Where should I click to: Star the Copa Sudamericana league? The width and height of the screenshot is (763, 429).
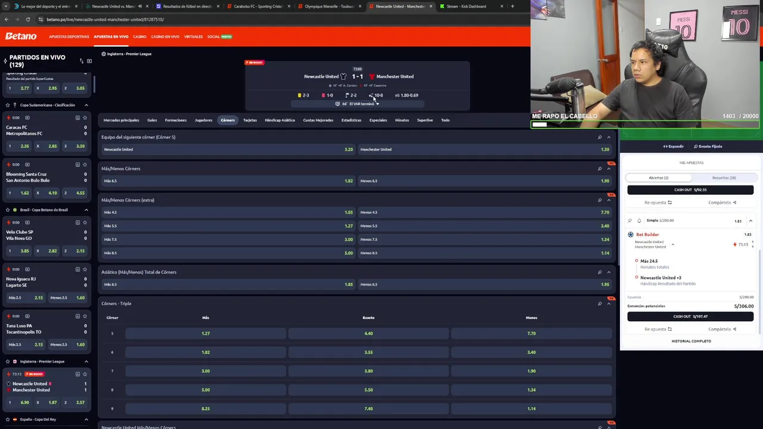pyautogui.click(x=7, y=105)
